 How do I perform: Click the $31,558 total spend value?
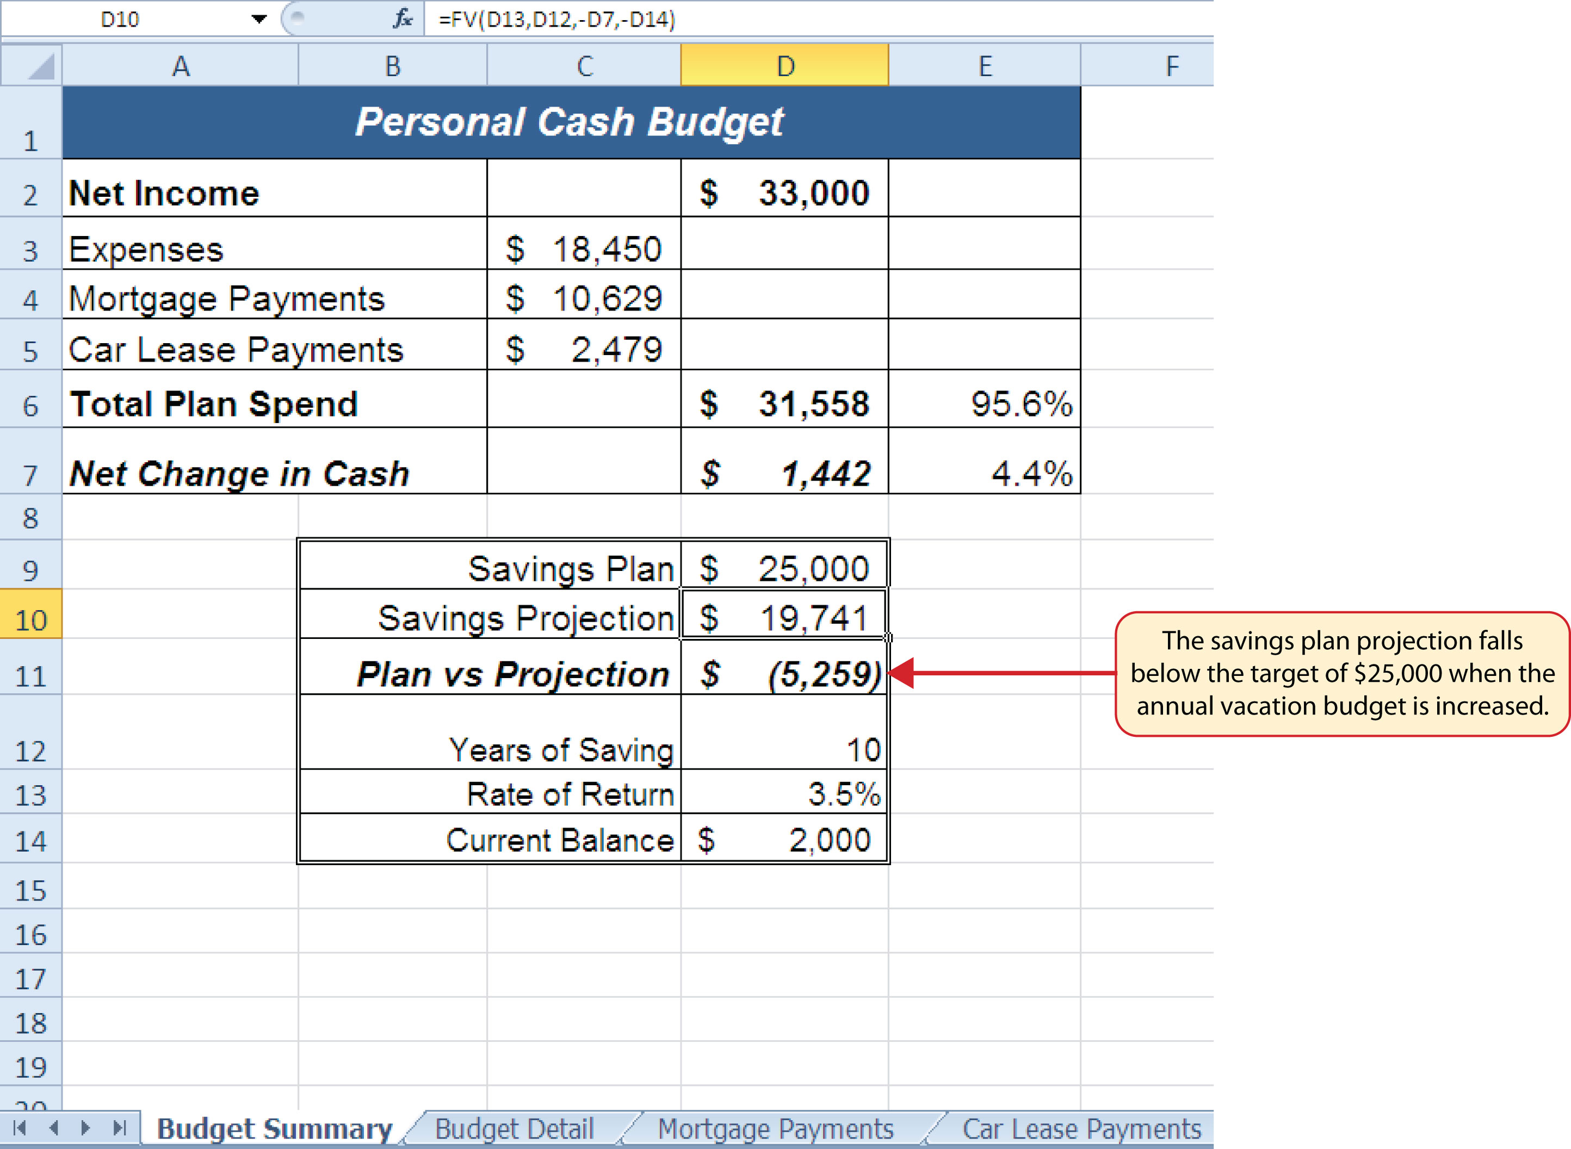pos(785,399)
